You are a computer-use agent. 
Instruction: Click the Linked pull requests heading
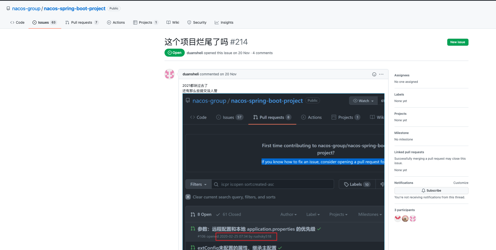[x=409, y=152]
